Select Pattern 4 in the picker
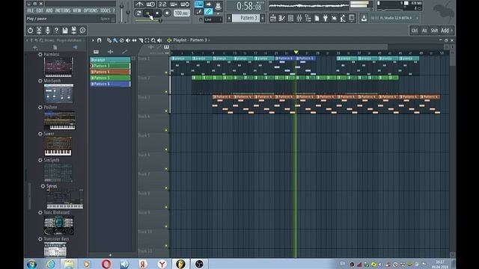479x269 pixels. 110,72
